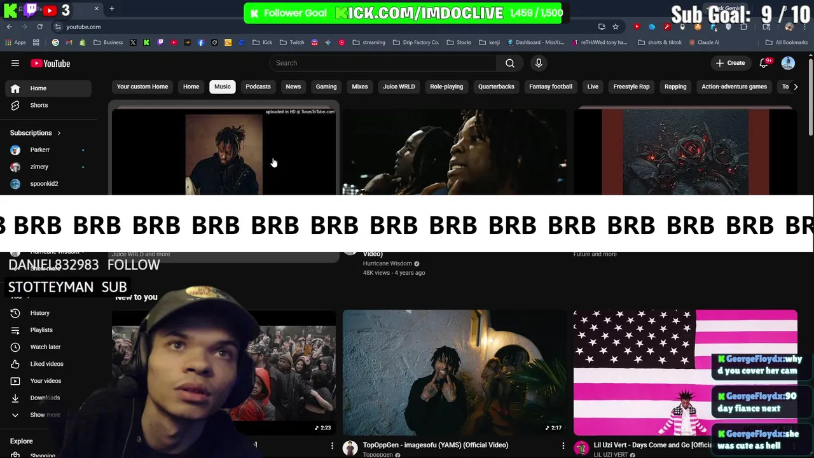
Task: Expand the Subscriptions section
Action: coord(36,133)
